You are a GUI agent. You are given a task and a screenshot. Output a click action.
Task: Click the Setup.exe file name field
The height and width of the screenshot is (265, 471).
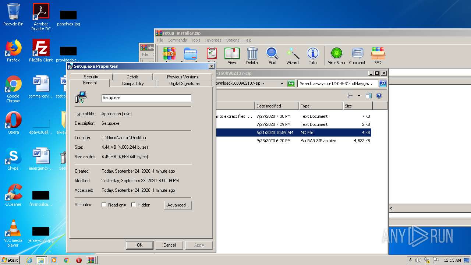coord(146,98)
